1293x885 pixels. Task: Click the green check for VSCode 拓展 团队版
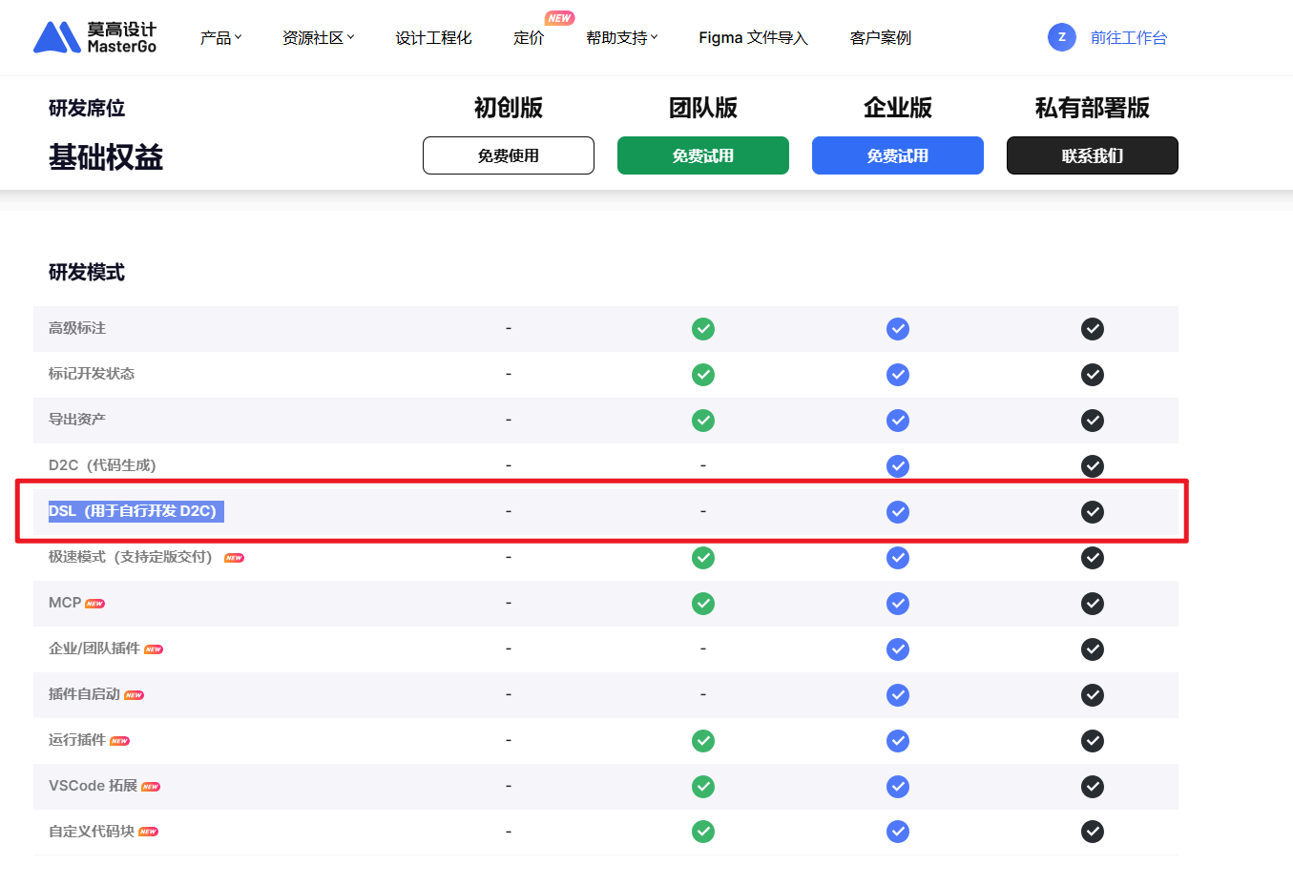(x=703, y=787)
